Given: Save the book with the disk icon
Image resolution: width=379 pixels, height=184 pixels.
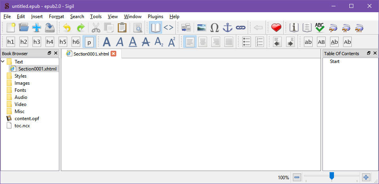Looking at the screenshot, I should pyautogui.click(x=49, y=28).
